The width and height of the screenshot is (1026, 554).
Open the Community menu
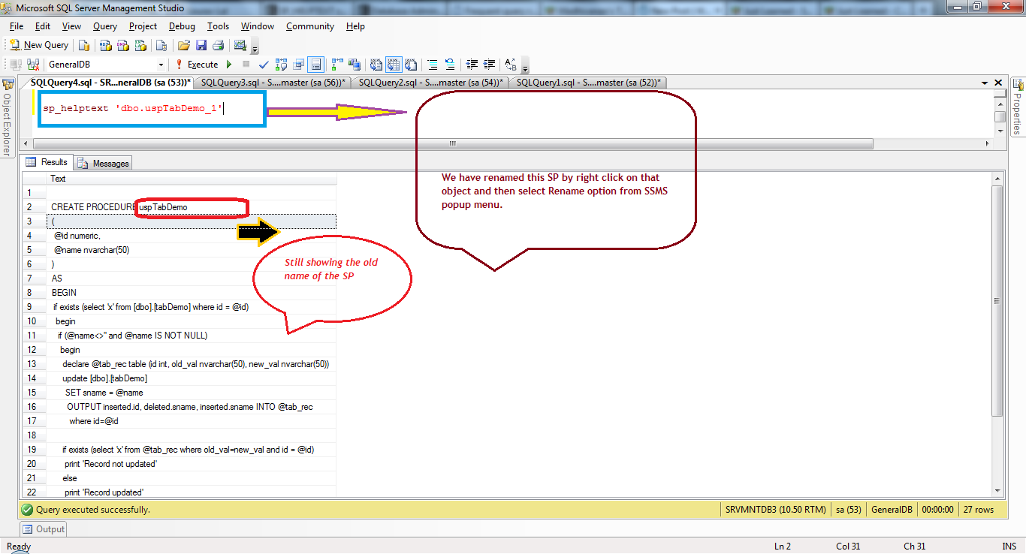tap(310, 26)
